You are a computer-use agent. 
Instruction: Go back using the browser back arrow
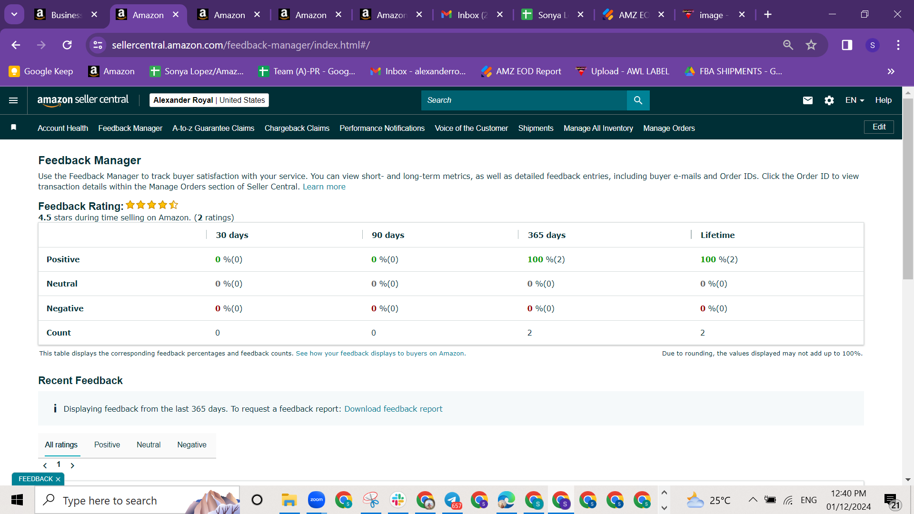coord(16,45)
